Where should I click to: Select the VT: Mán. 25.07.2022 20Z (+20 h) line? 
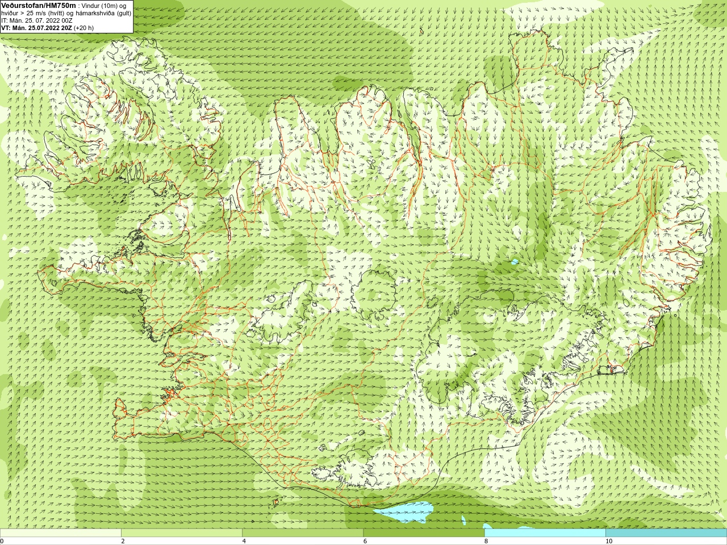click(x=48, y=28)
